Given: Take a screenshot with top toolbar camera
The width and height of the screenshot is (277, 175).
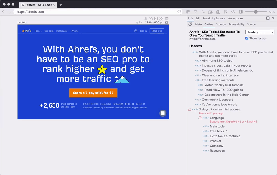Looking at the screenshot, I should (x=218, y=12).
